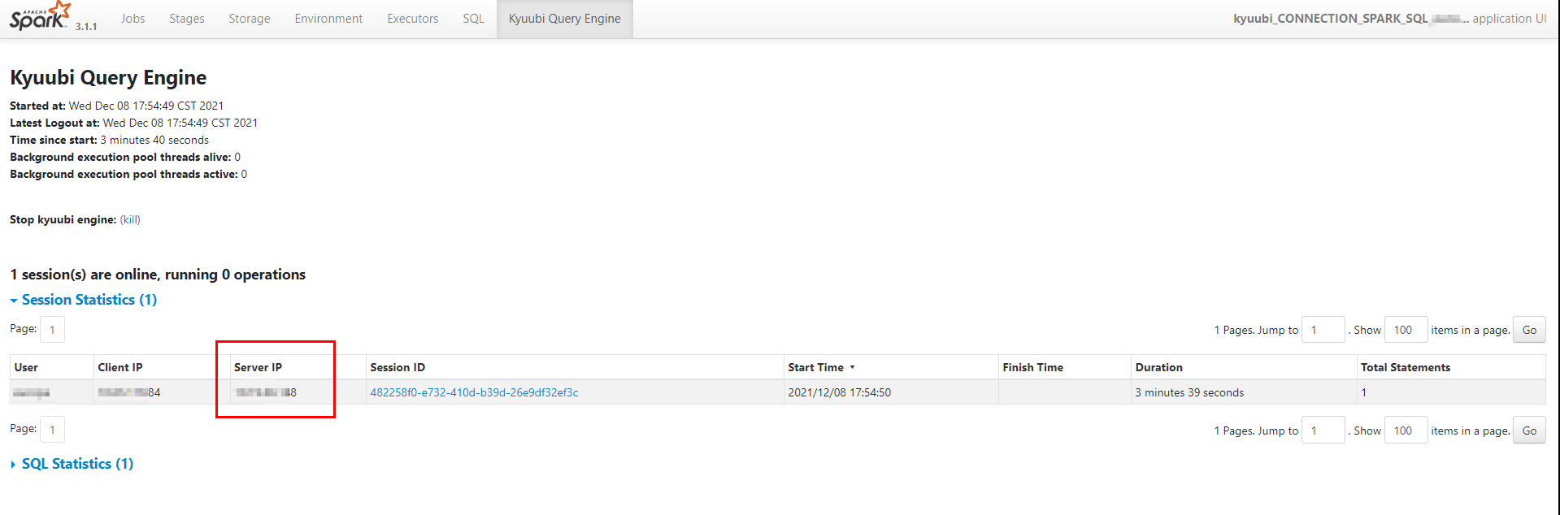
Task: Open the Stages tab
Action: click(186, 19)
